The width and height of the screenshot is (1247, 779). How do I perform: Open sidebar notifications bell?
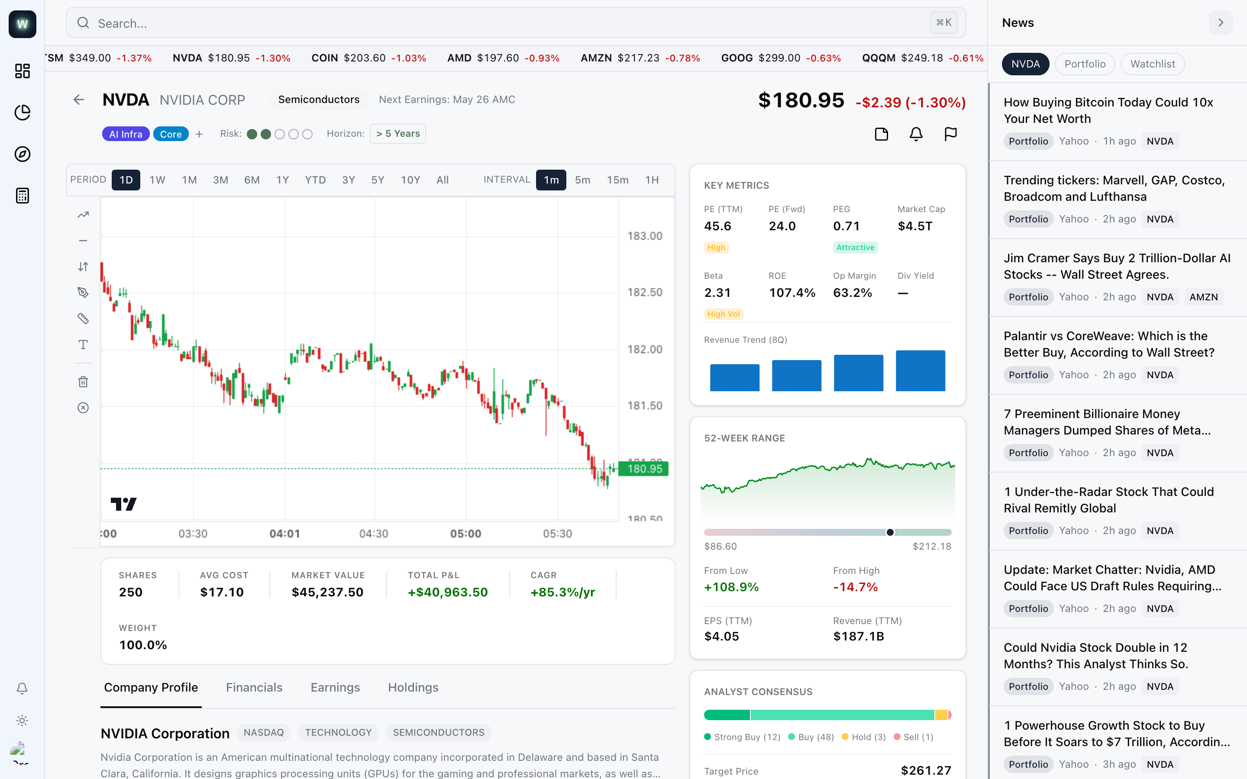pos(22,688)
